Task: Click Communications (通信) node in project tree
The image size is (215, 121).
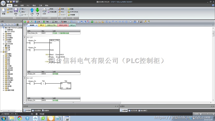Action: point(8,46)
